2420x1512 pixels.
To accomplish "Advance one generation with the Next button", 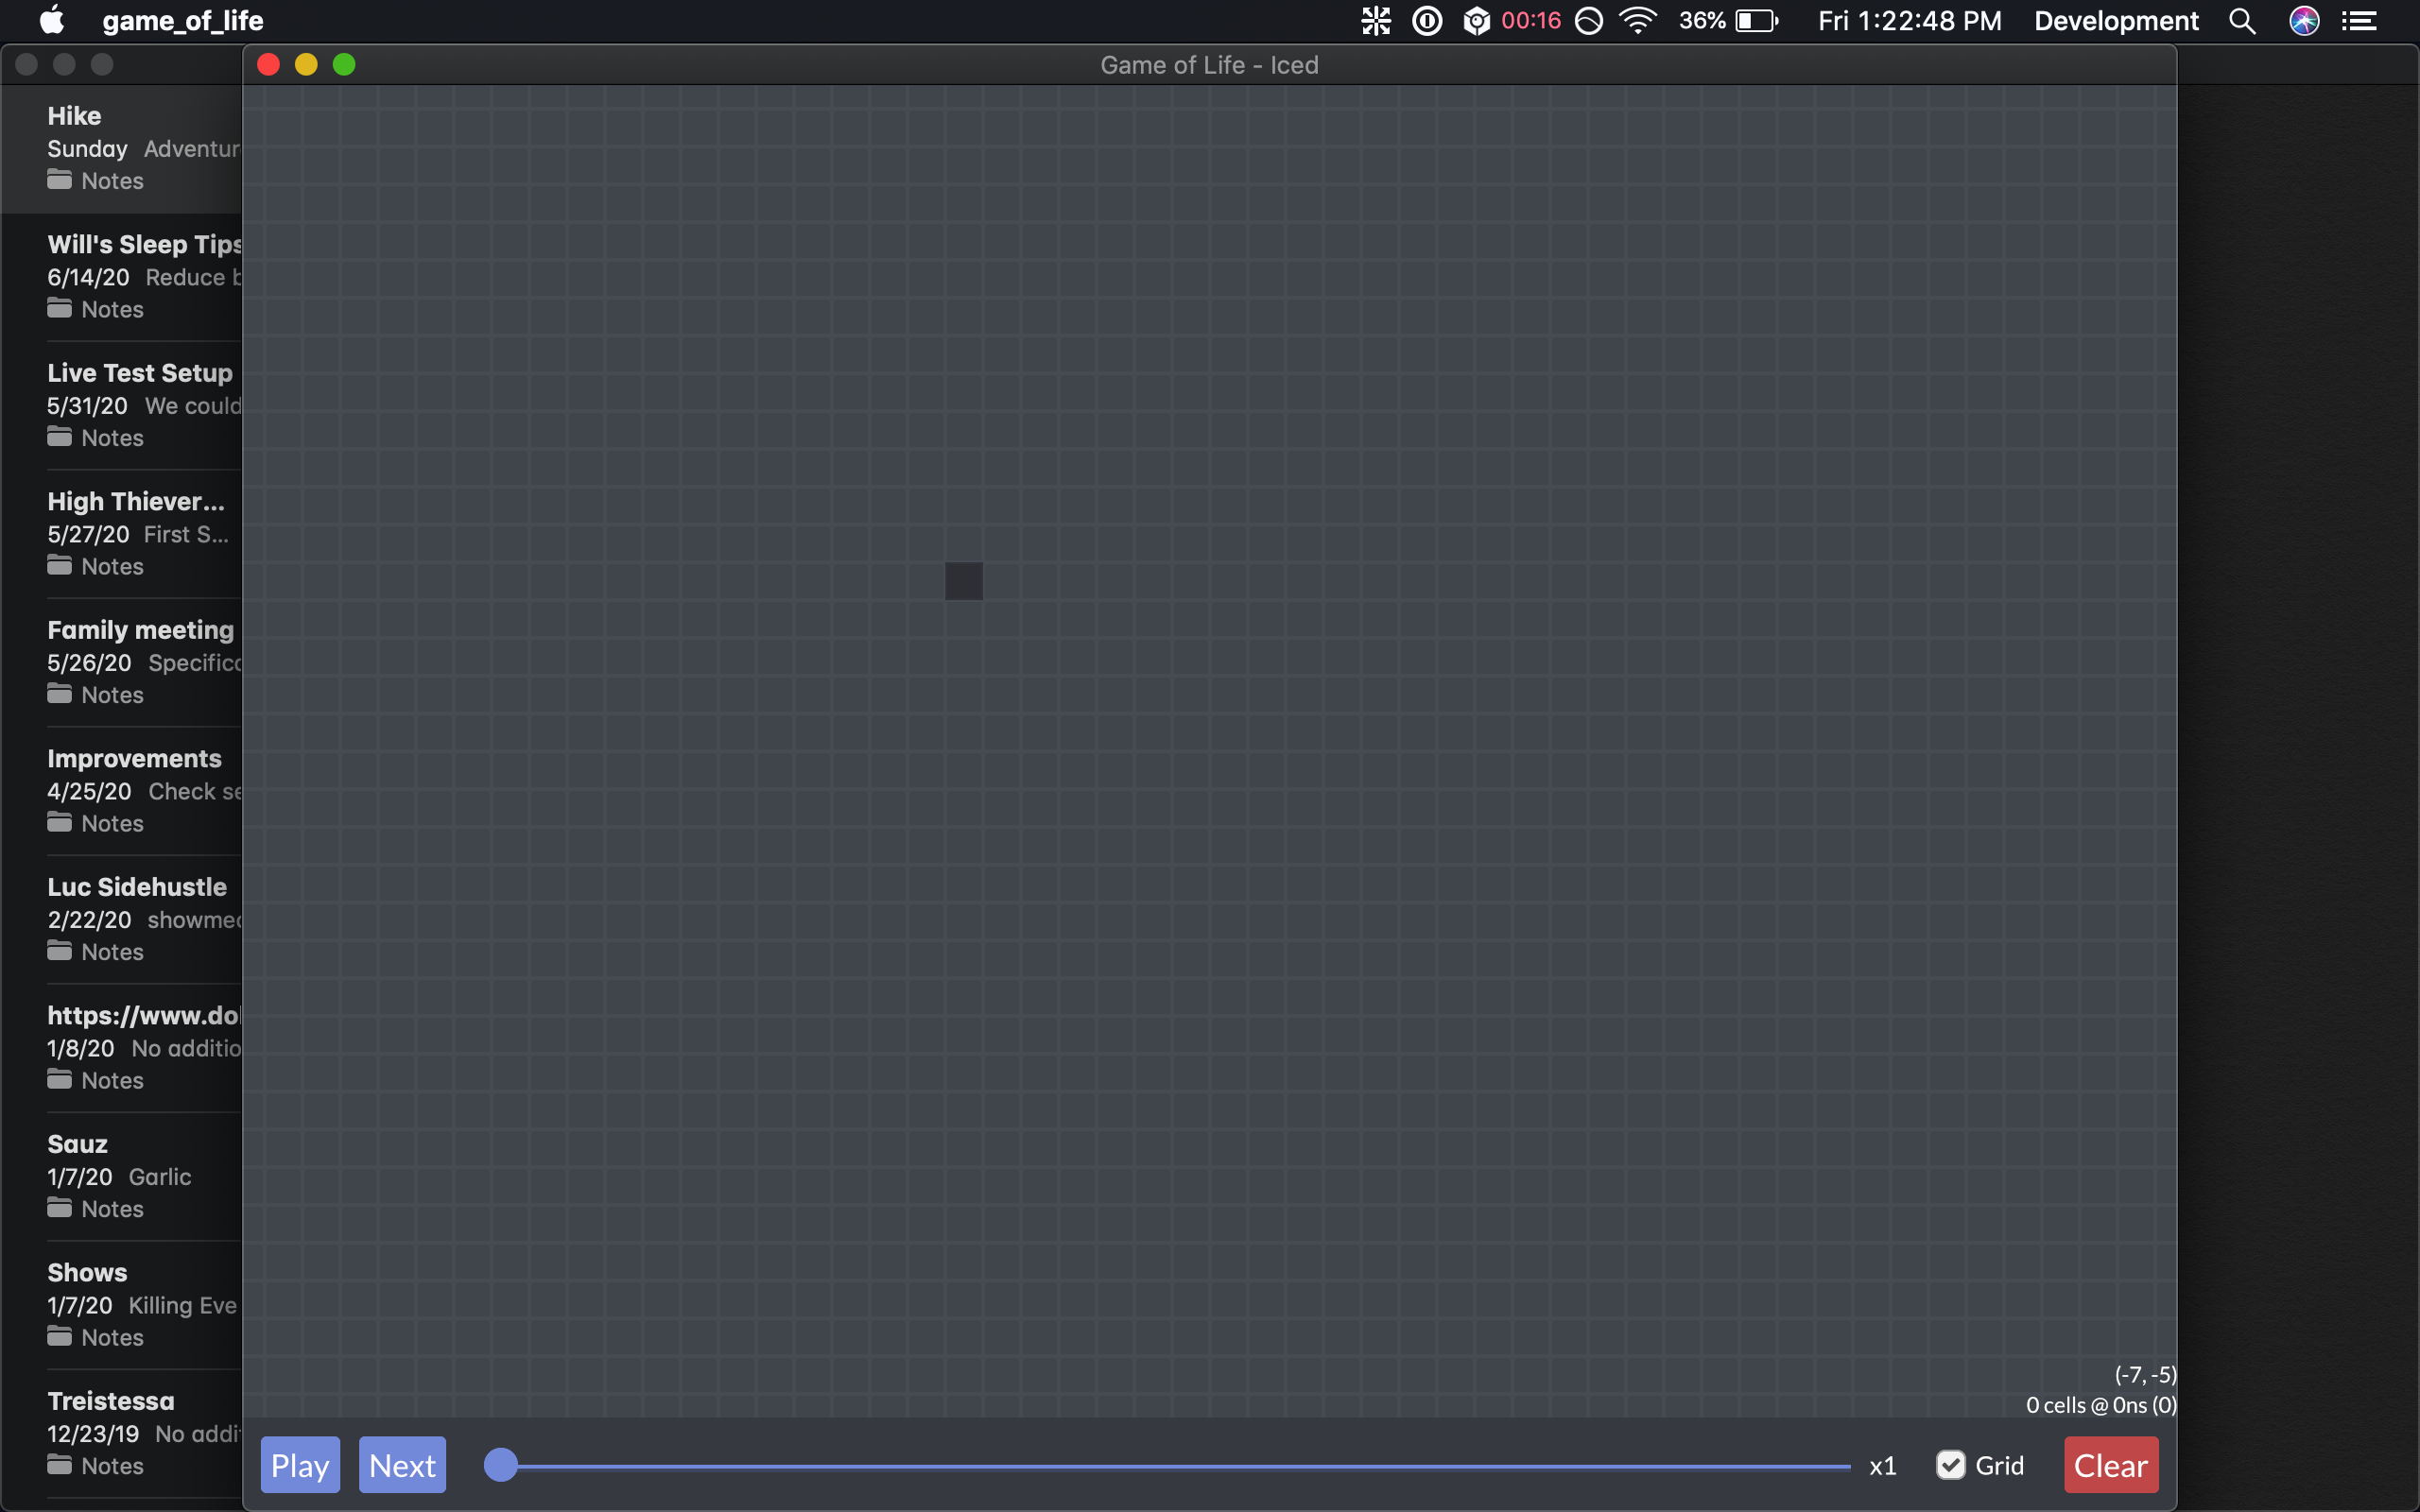I will (x=402, y=1464).
